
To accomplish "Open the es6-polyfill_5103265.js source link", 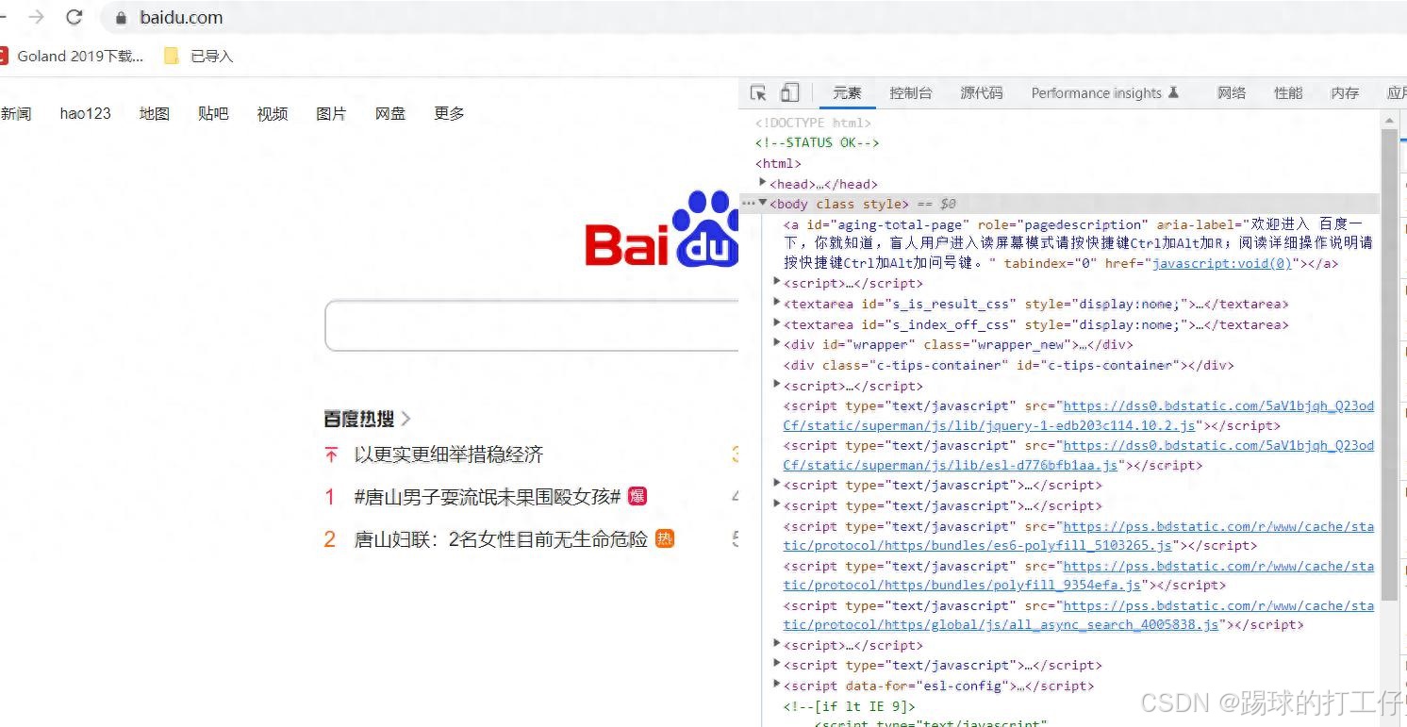I will tap(1078, 537).
